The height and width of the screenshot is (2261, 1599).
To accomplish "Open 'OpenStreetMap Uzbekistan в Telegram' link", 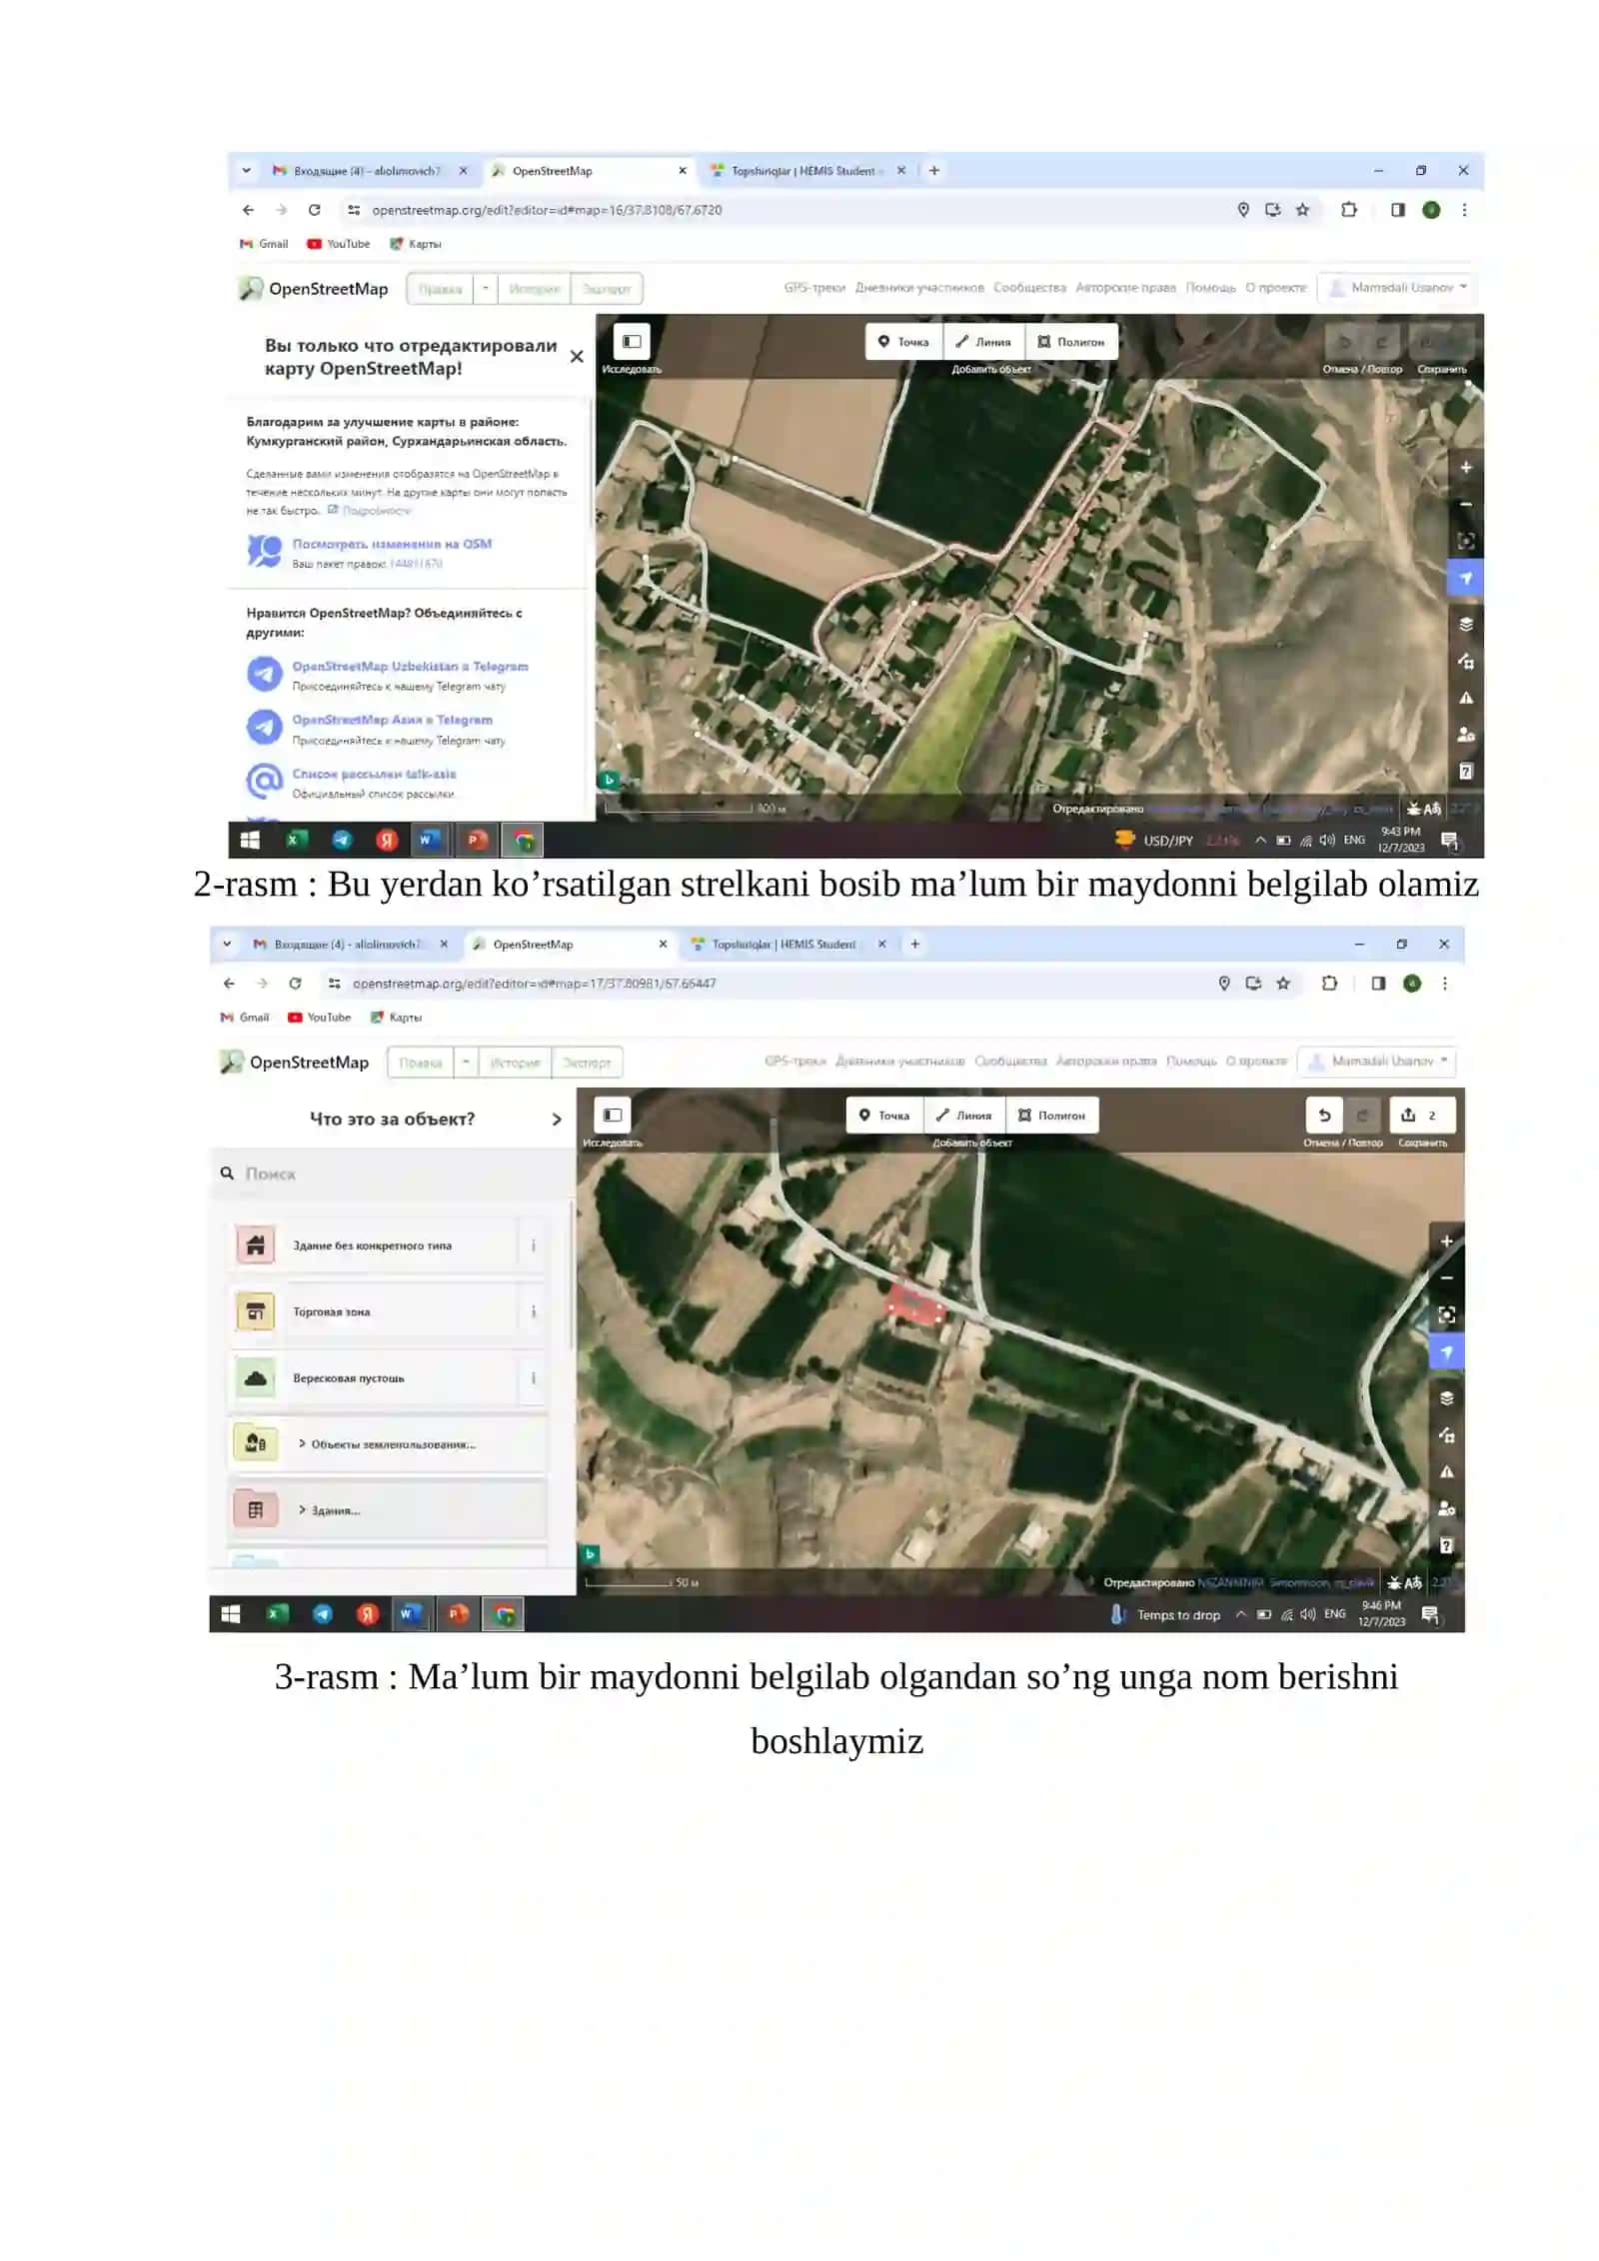I will click(410, 666).
